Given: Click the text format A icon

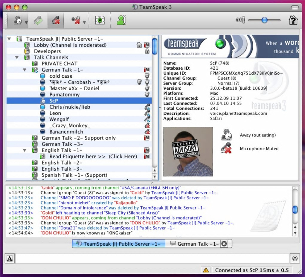Looking at the screenshot, I should (10, 258).
